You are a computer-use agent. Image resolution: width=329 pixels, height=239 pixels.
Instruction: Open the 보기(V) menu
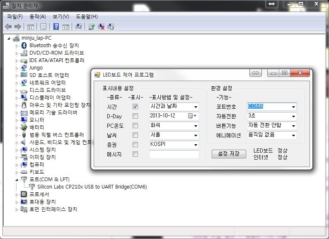60,17
